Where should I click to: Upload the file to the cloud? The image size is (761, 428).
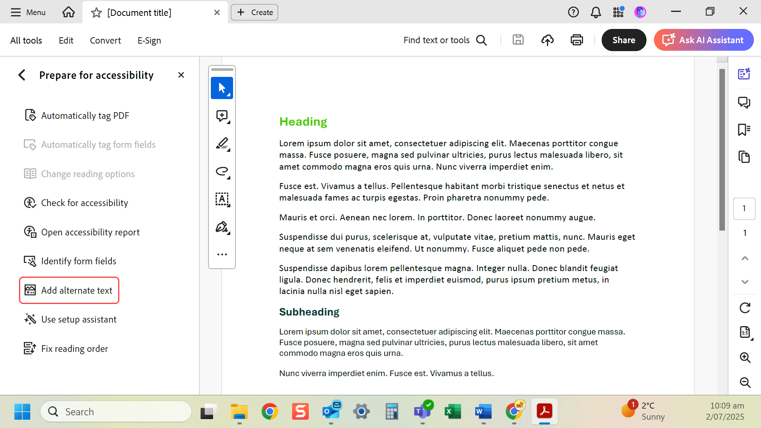point(547,40)
